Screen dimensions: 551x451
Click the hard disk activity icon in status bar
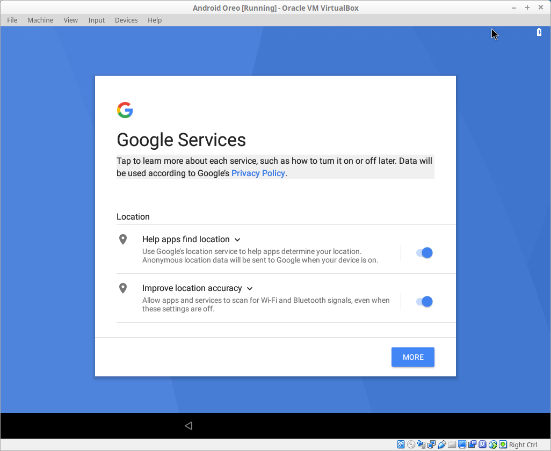401,445
